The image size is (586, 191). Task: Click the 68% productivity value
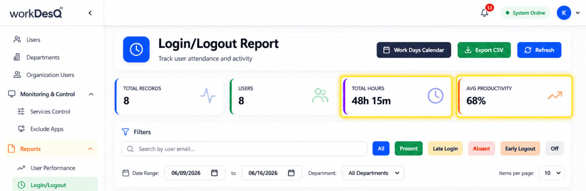[476, 101]
